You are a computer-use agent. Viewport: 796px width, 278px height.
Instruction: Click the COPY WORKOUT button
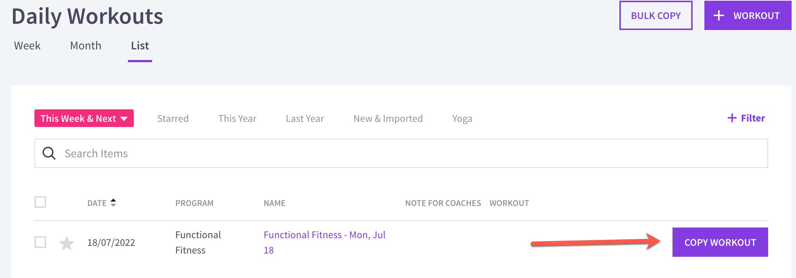click(720, 242)
